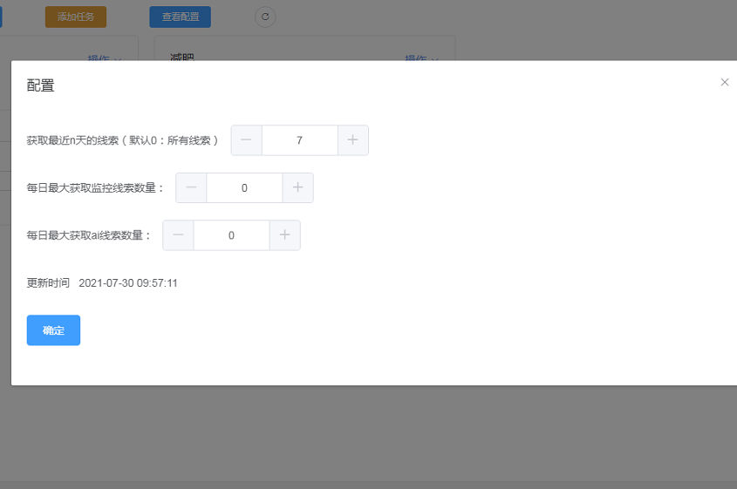Click the 配置 dialog title
Viewport: 737px width, 489px height.
click(40, 85)
